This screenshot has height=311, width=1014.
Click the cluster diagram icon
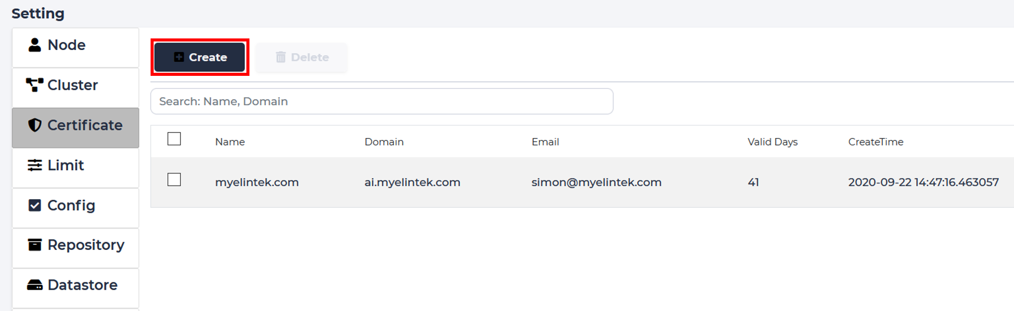[34, 85]
